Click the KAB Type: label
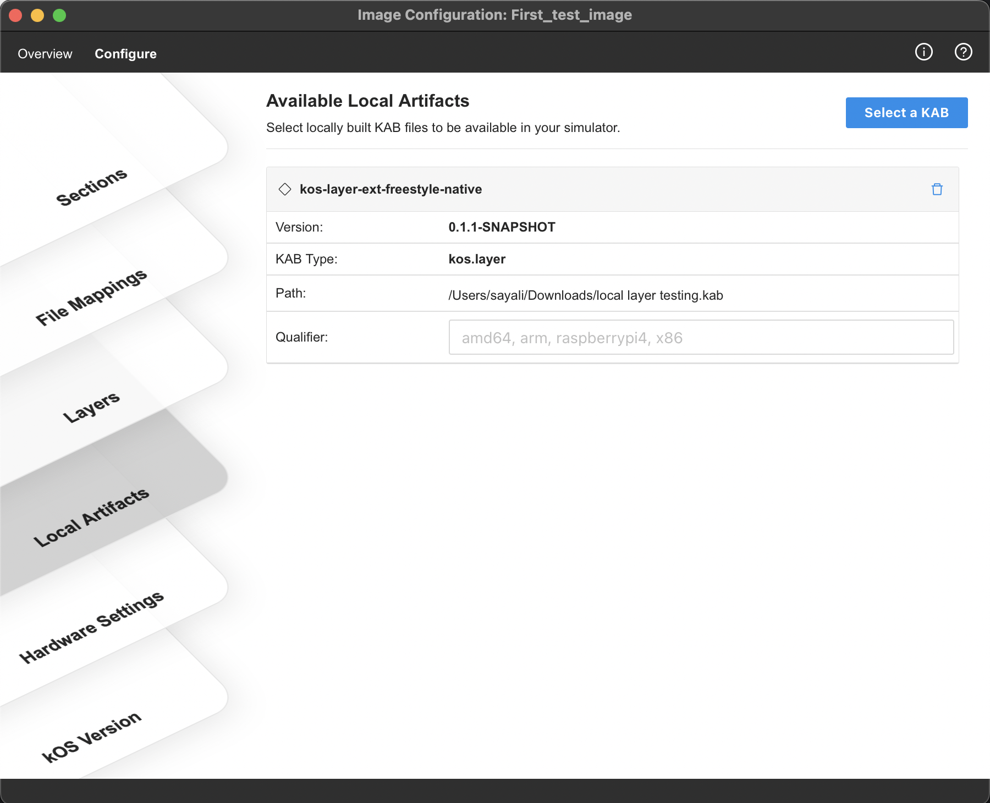This screenshot has width=990, height=803. click(306, 259)
